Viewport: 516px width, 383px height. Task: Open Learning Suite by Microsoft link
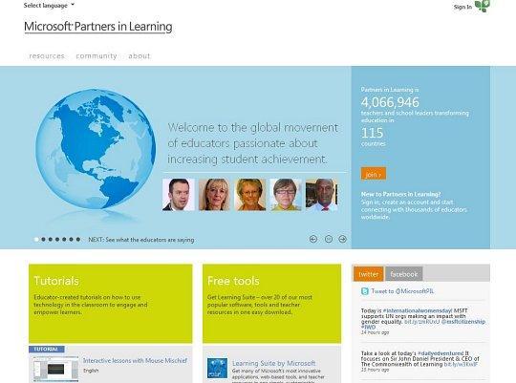[x=274, y=363]
